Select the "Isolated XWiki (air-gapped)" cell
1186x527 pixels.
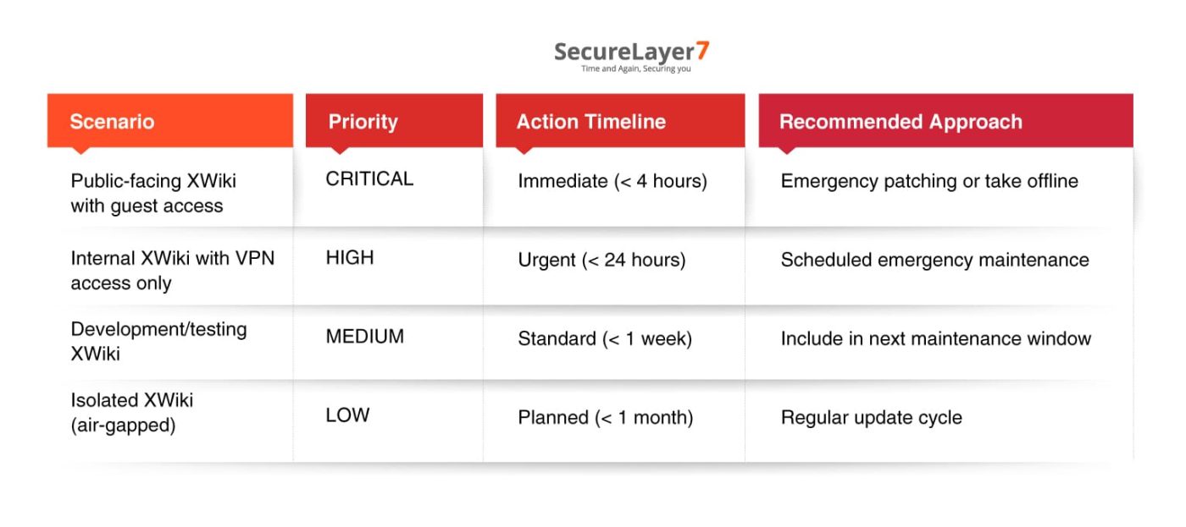coord(131,412)
